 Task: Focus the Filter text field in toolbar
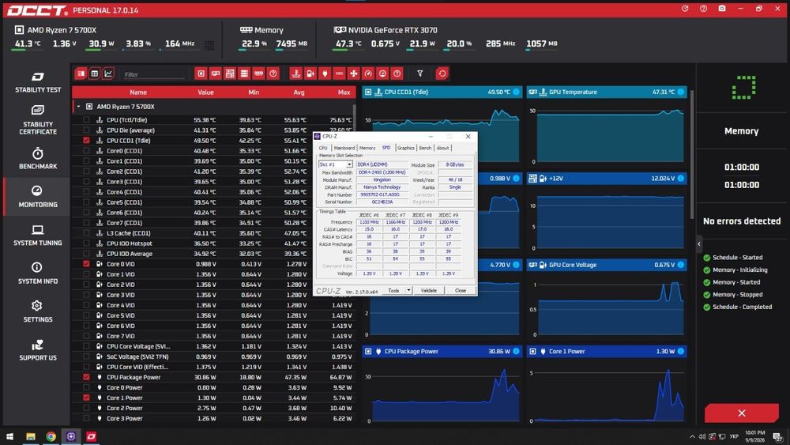click(x=154, y=74)
